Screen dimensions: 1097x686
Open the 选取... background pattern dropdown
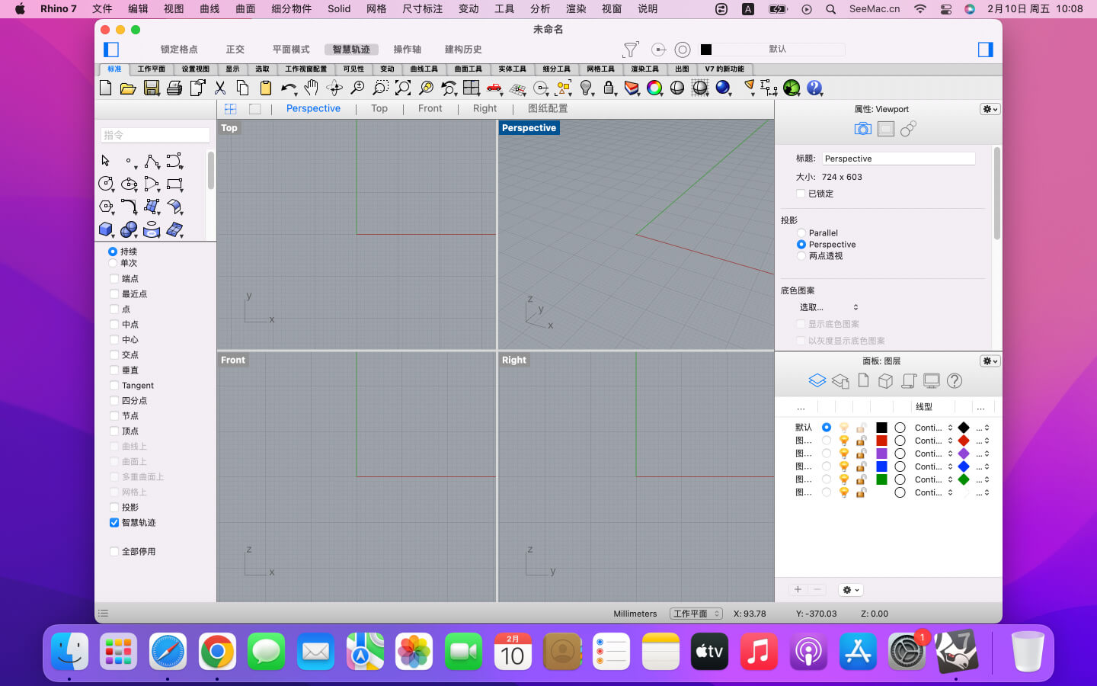pyautogui.click(x=829, y=307)
